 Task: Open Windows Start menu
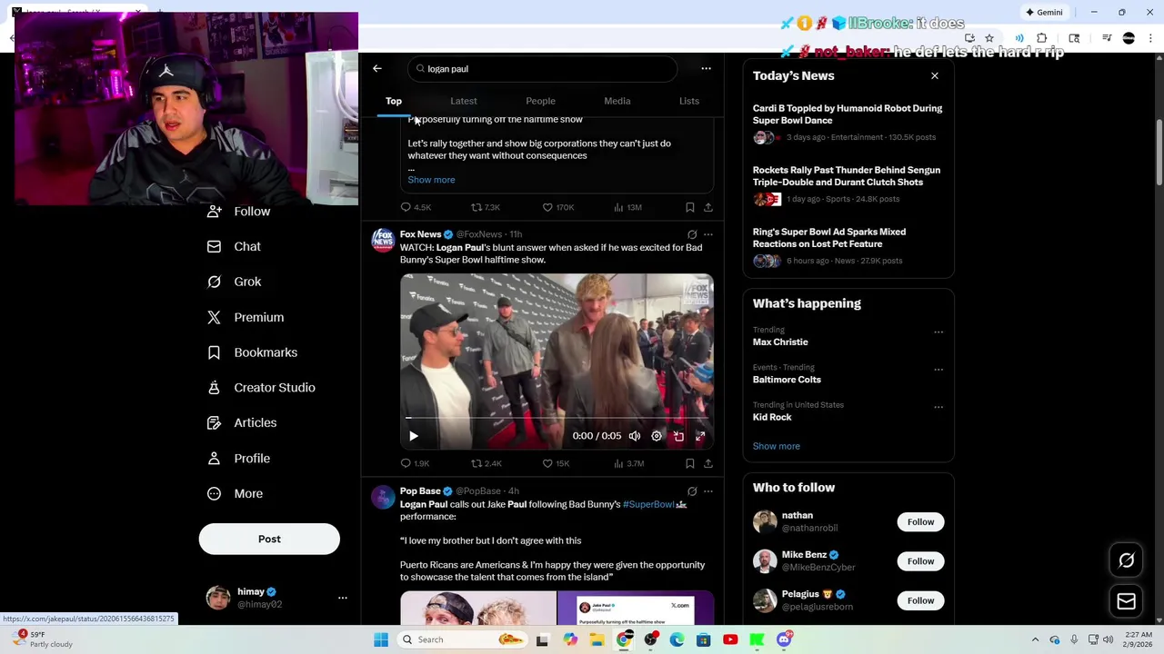coord(381,639)
